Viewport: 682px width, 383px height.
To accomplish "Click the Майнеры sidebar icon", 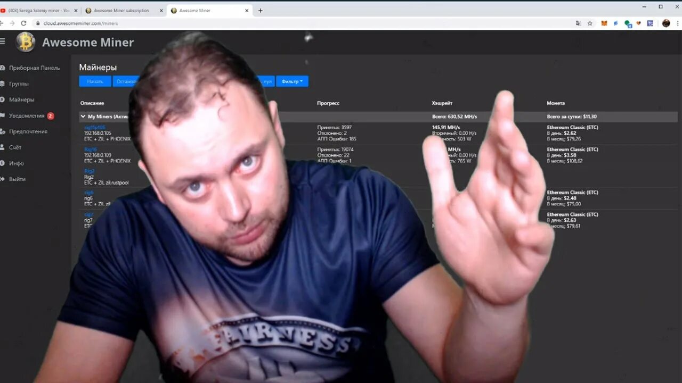I will 3,99.
